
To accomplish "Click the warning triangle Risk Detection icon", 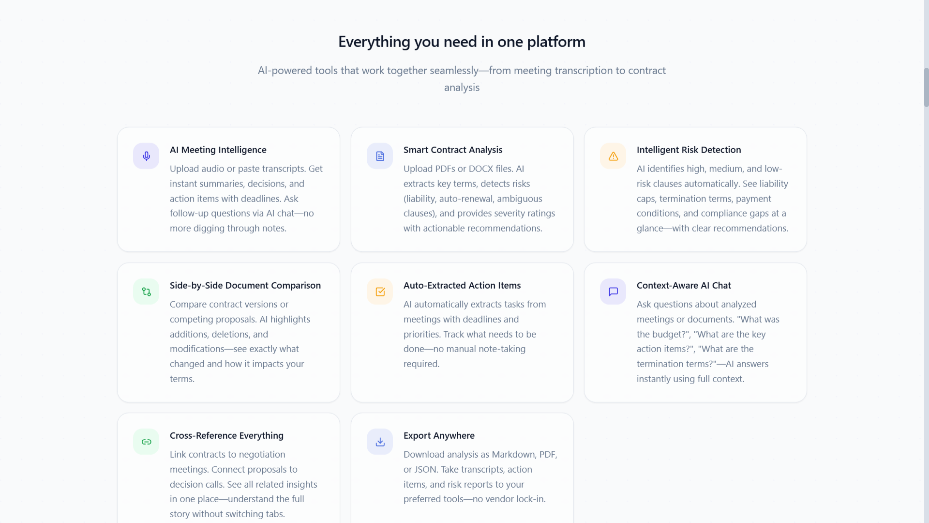I will tap(613, 156).
